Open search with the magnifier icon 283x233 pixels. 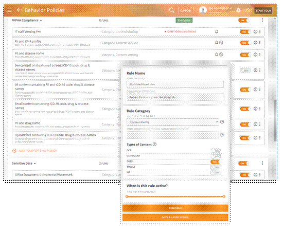172,10
